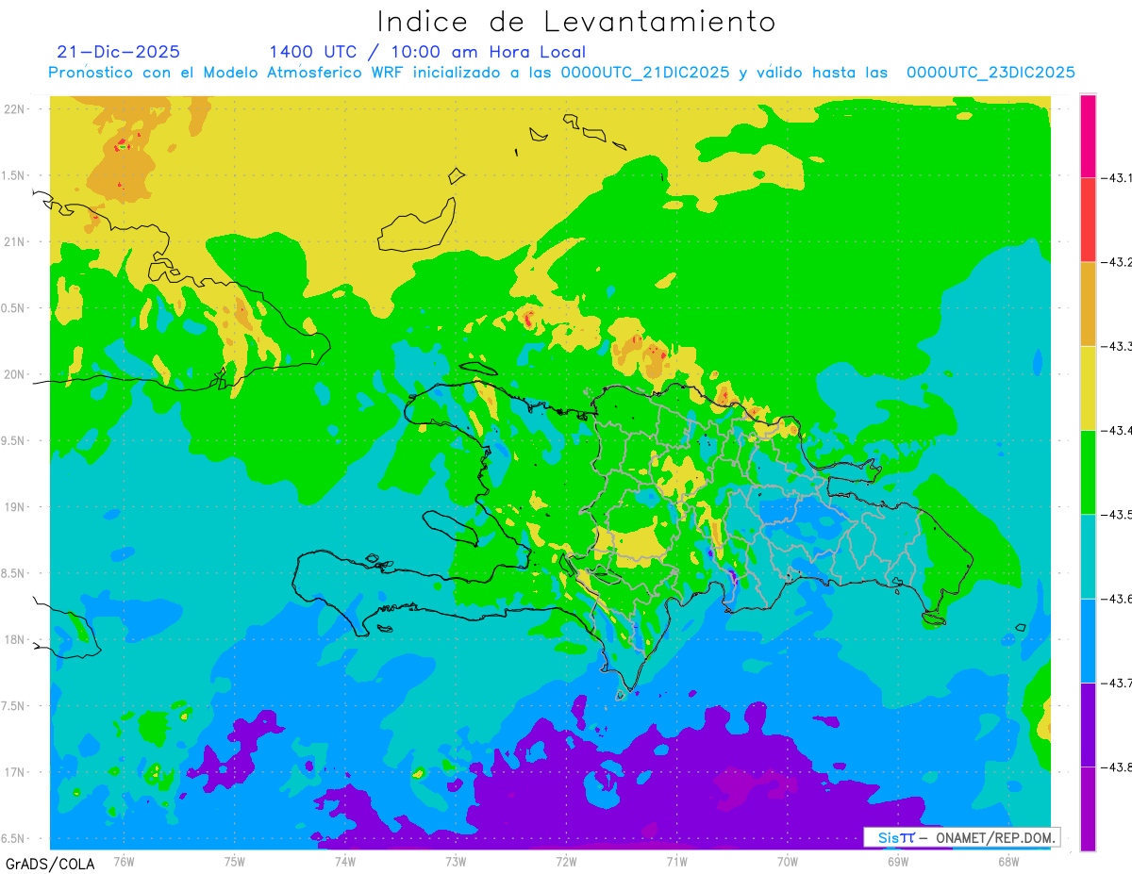Image resolution: width=1132 pixels, height=874 pixels.
Task: Click the 75W longitude label
Action: pos(235,861)
